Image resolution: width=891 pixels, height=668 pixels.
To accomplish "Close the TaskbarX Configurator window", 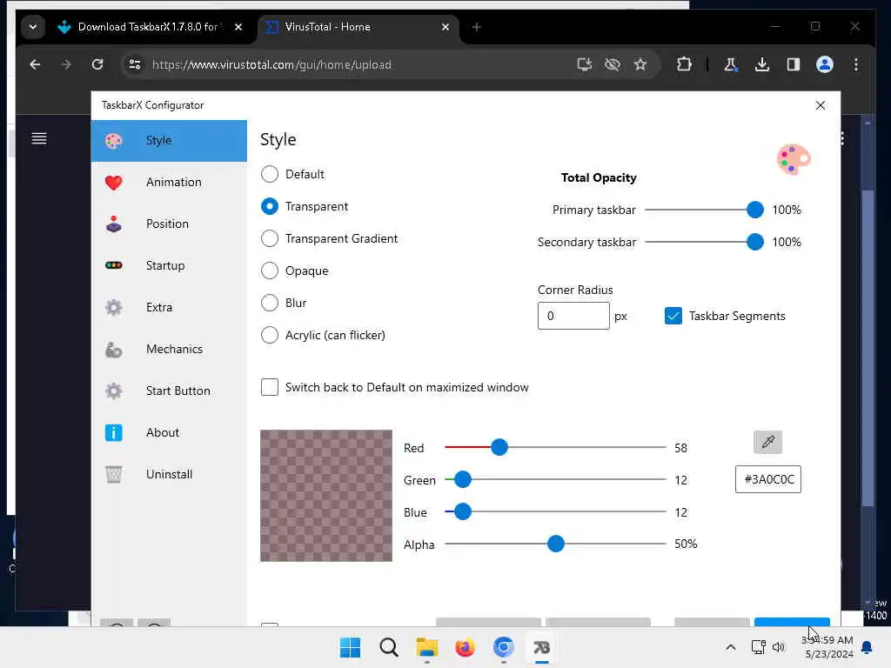I will coord(821,105).
